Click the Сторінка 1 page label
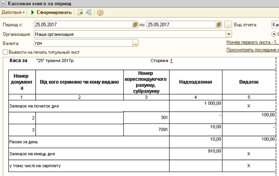 tap(161, 61)
